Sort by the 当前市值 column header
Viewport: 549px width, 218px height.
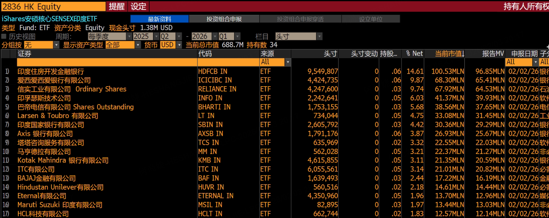[x=449, y=54]
